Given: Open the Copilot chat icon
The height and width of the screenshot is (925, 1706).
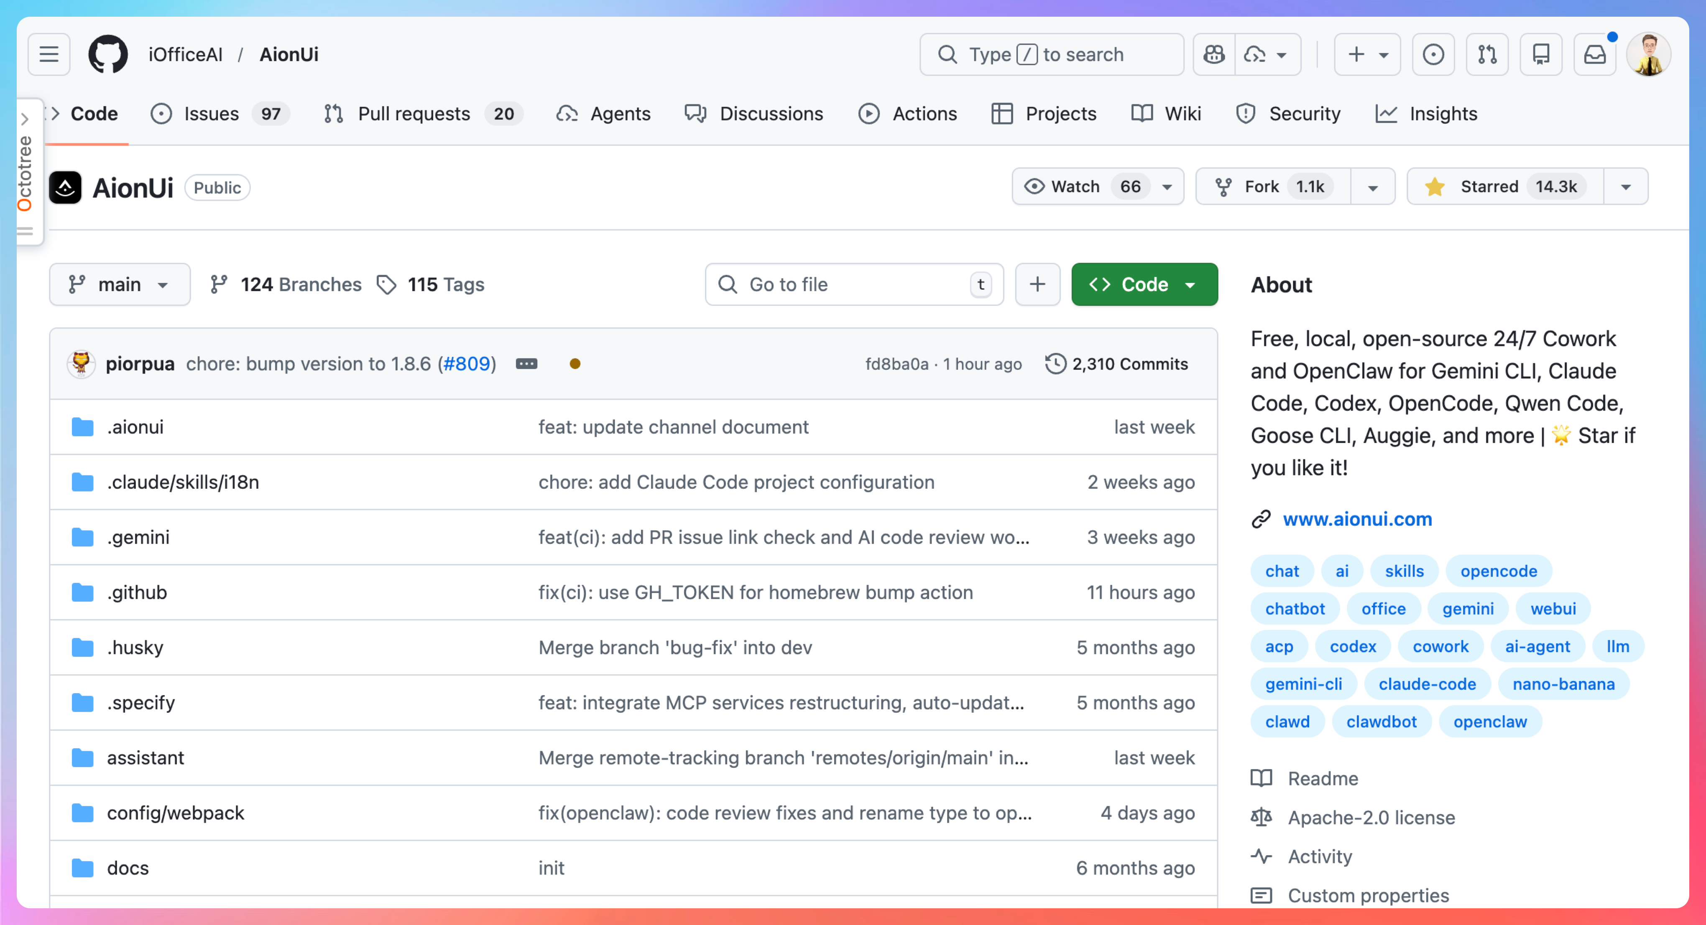Looking at the screenshot, I should [x=1213, y=54].
